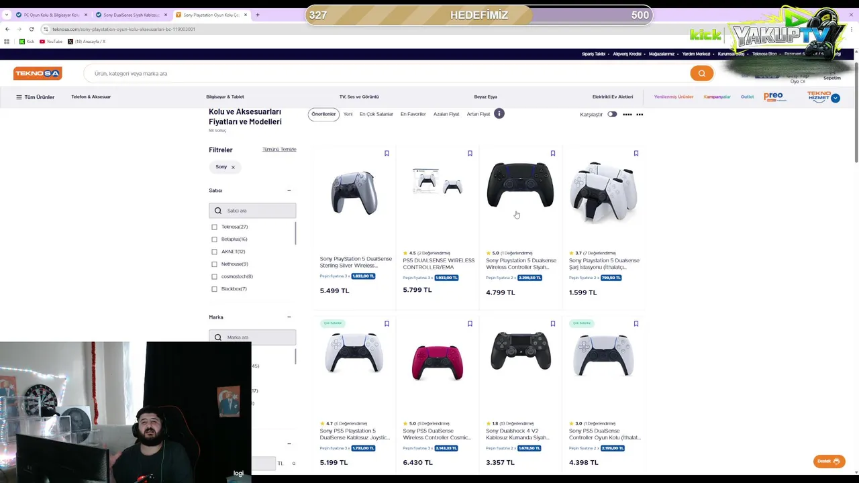
Task: Bookmark the 4.398 TL DualSense Oyun Kolu
Action: point(636,324)
